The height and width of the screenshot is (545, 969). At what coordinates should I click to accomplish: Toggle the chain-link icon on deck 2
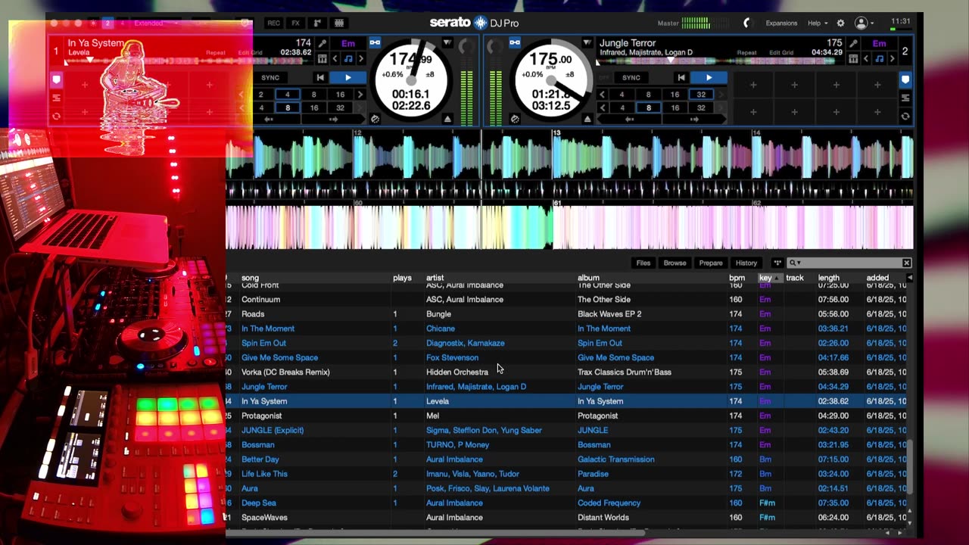point(515,42)
